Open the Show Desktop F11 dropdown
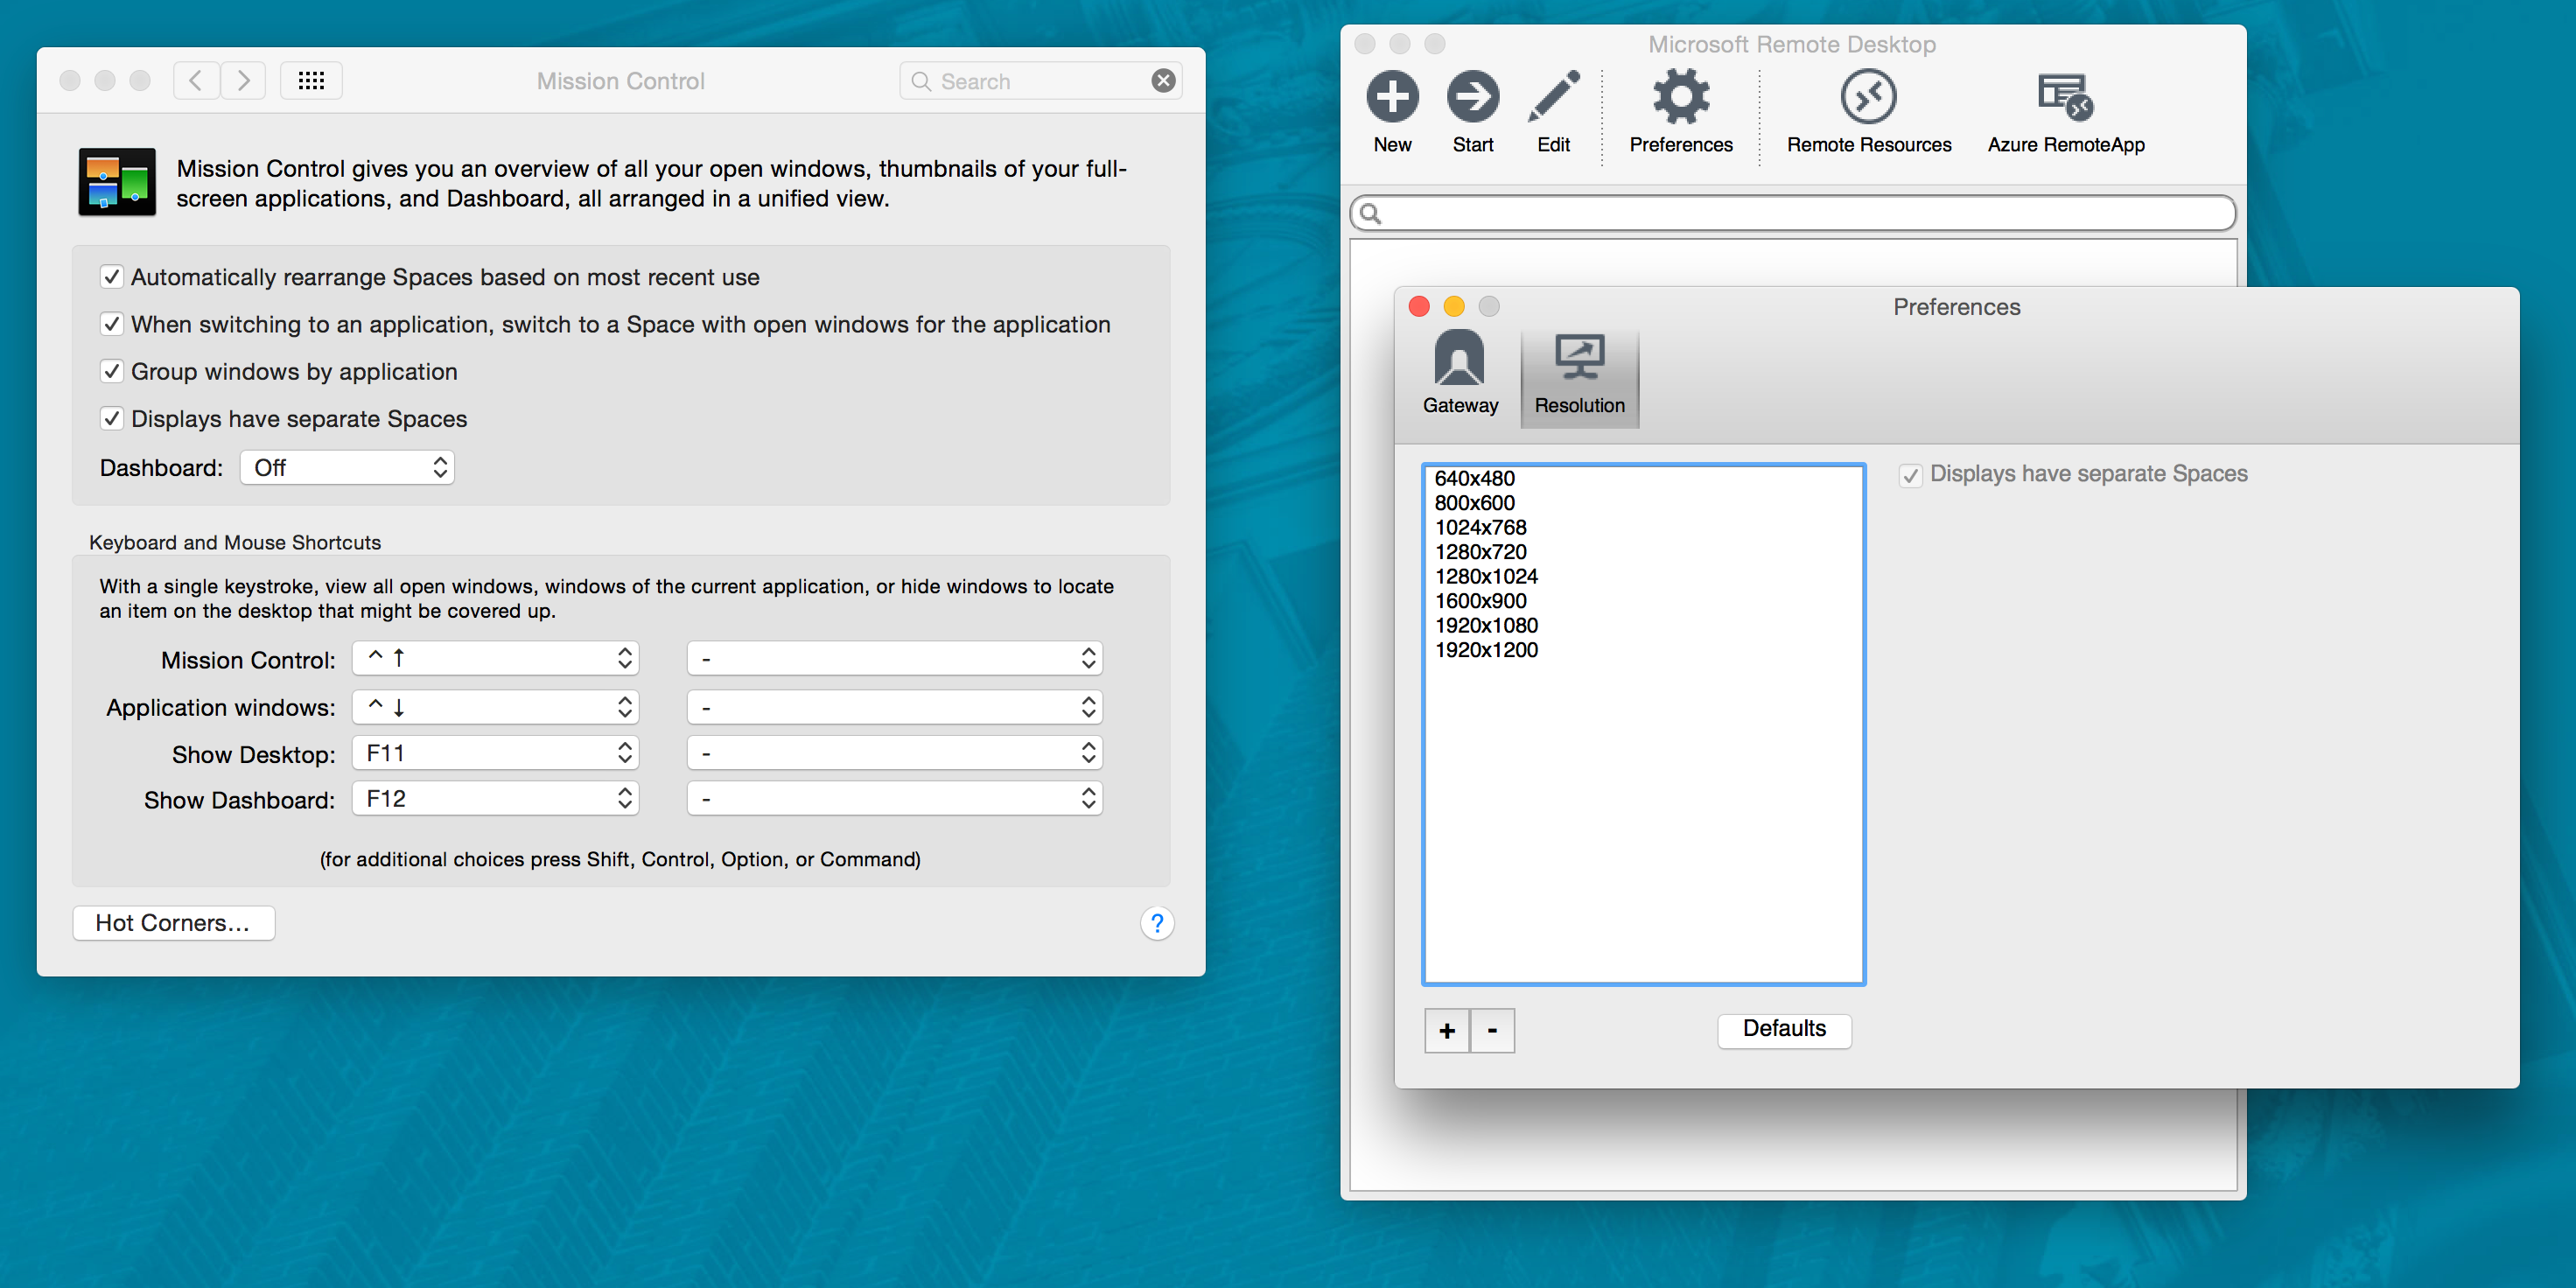 [495, 753]
